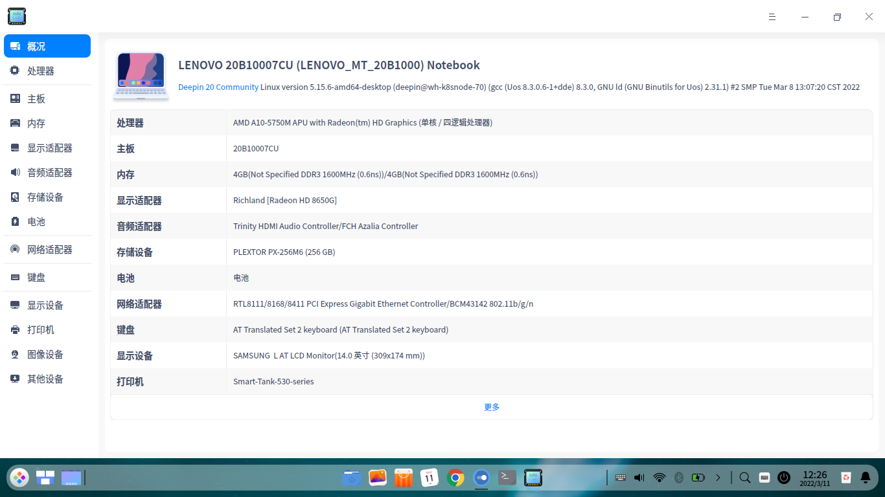Open the App Store from the dock

[x=404, y=478]
